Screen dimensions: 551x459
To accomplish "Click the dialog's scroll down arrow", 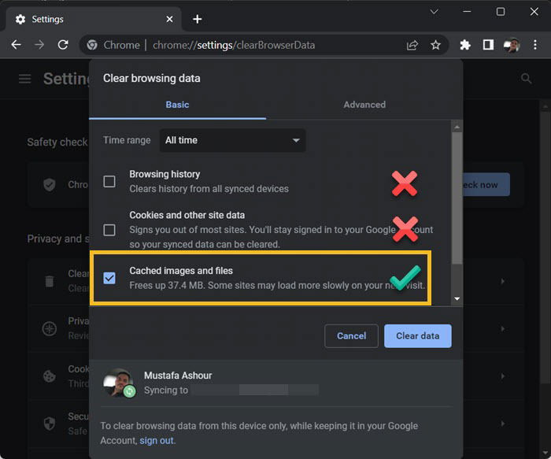I will pos(457,298).
